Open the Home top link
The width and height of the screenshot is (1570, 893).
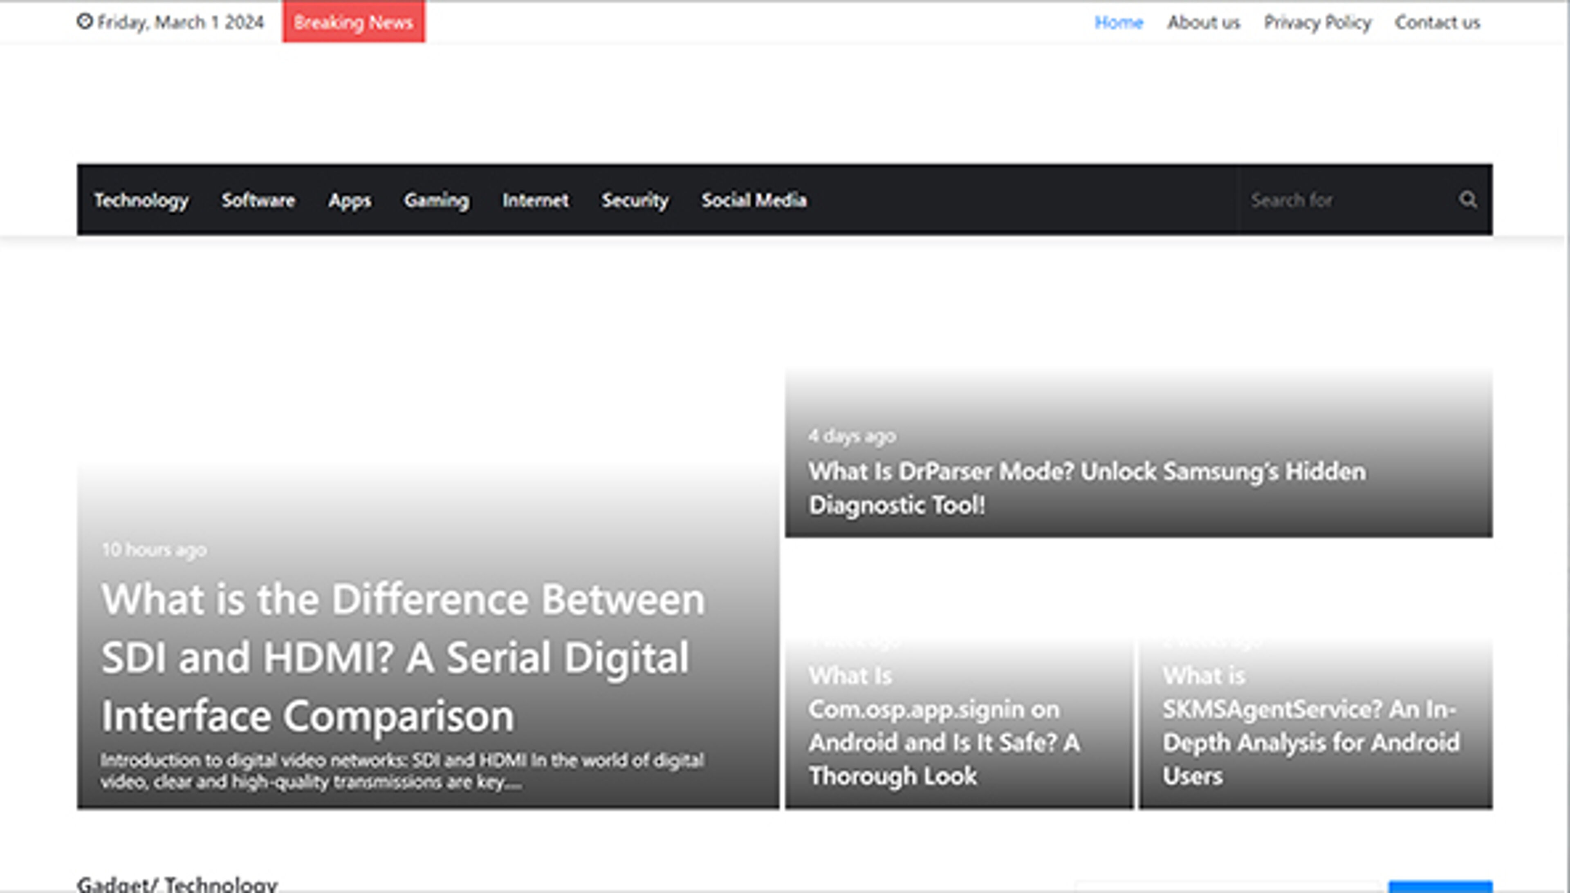pyautogui.click(x=1118, y=23)
